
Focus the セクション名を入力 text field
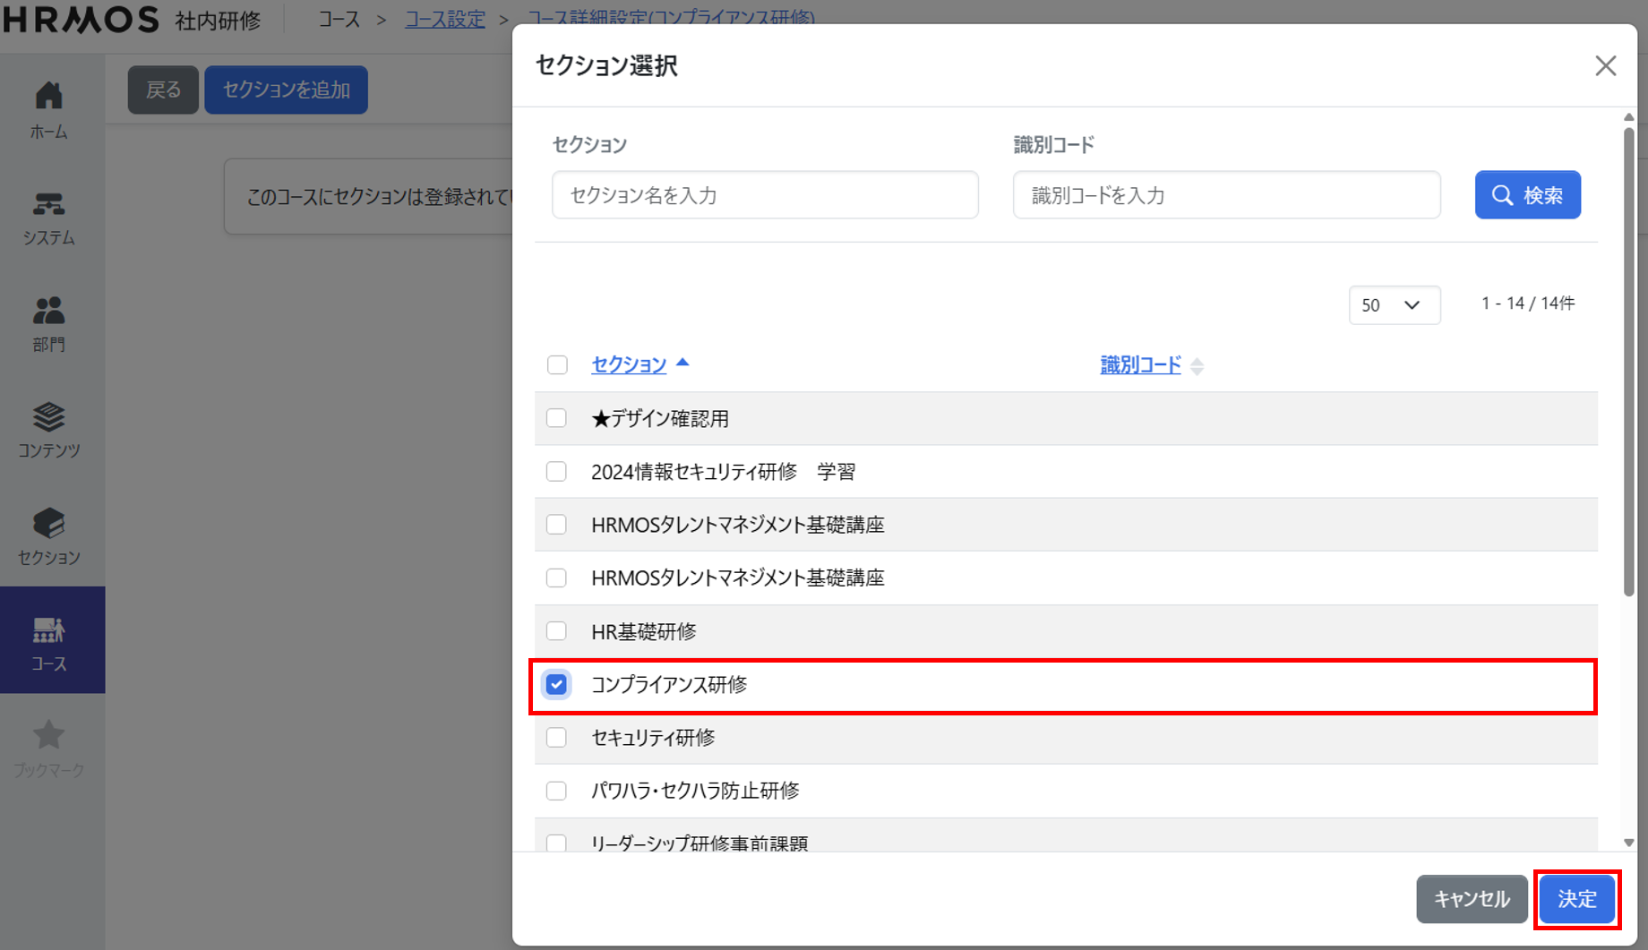pos(765,195)
